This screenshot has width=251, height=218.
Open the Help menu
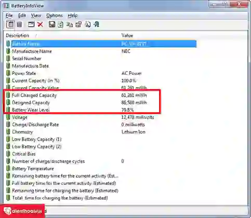(73, 16)
